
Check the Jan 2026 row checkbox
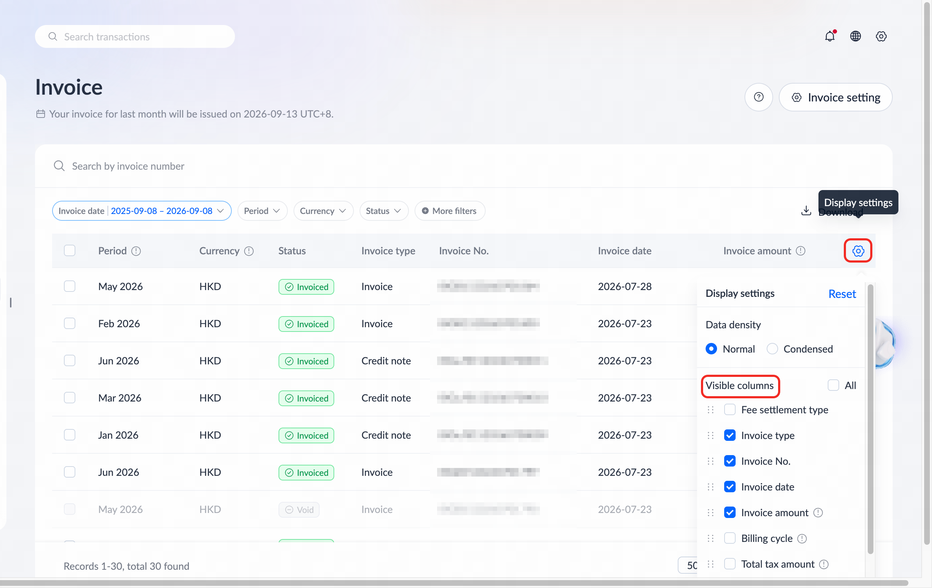pos(70,435)
